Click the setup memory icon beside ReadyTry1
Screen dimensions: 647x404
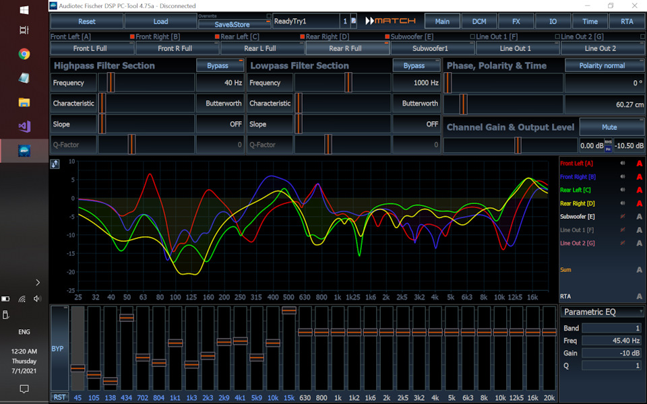tap(353, 22)
